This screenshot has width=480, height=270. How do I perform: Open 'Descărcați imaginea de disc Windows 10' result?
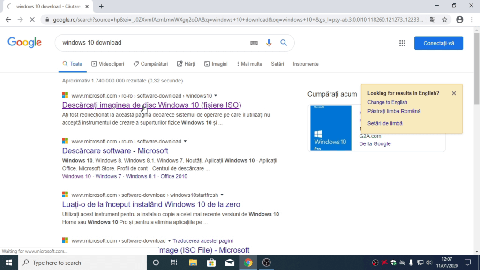point(151,105)
